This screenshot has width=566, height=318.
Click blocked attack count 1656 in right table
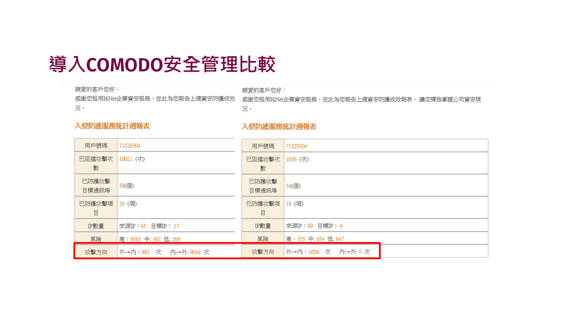291,159
